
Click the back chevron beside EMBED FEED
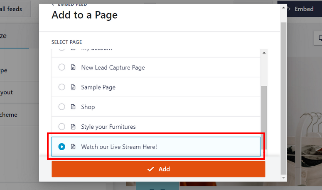coord(53,4)
